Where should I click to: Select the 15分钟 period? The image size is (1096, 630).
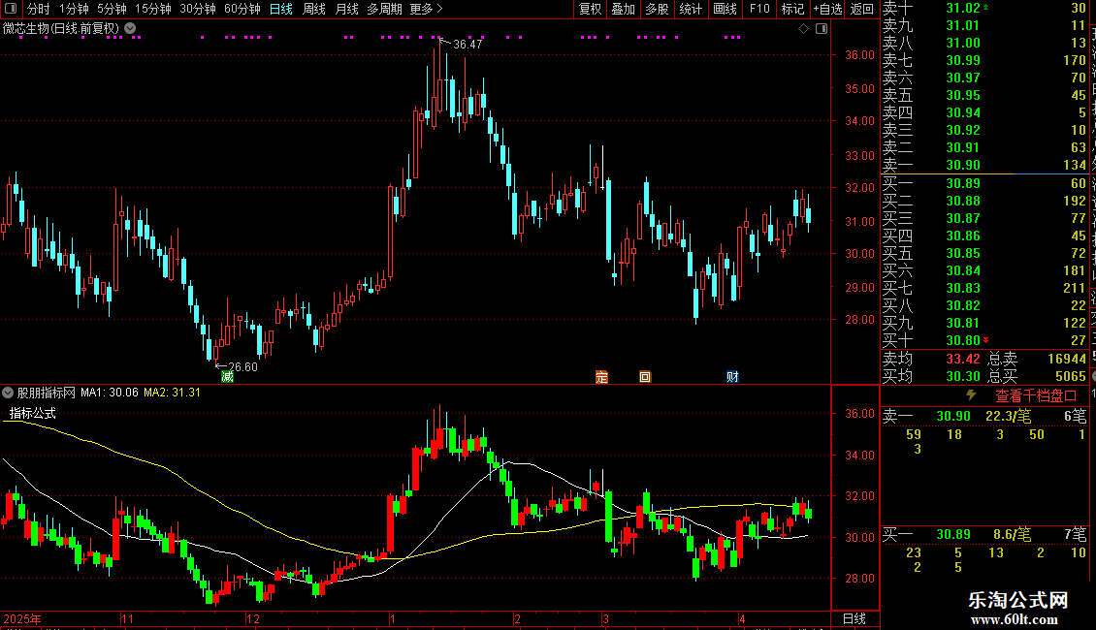tap(152, 9)
